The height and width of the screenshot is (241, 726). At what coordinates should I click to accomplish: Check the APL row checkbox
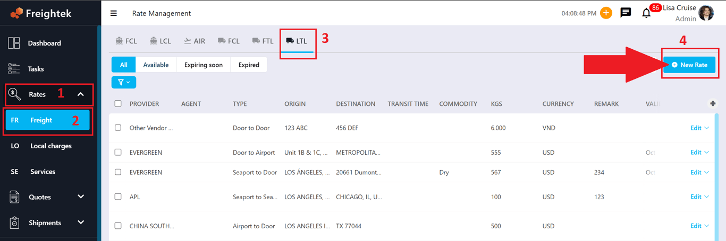pos(118,197)
